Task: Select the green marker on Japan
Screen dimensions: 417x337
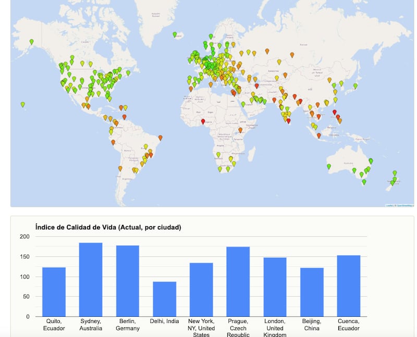Action: pyautogui.click(x=355, y=86)
